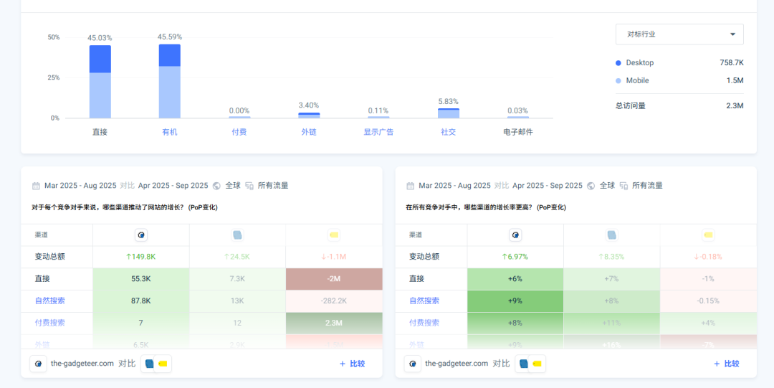
Task: Click the-gadgeteer favicon in left card footer
Action: coord(38,364)
